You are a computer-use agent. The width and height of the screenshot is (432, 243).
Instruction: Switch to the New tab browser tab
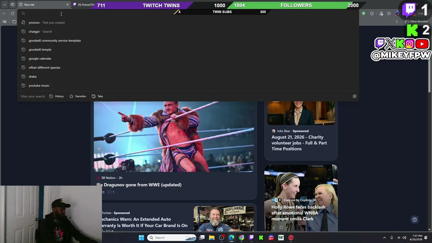[44, 5]
